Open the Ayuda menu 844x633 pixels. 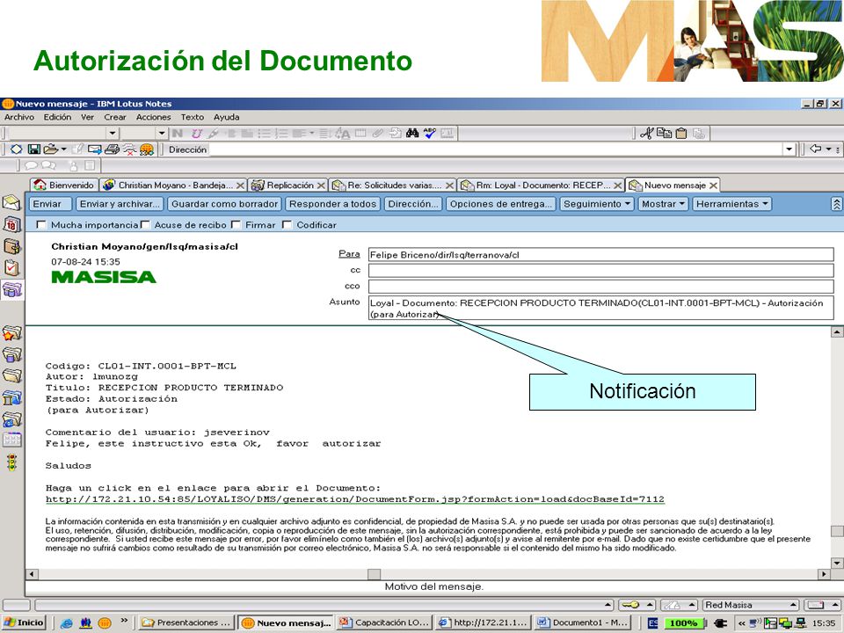(x=226, y=117)
